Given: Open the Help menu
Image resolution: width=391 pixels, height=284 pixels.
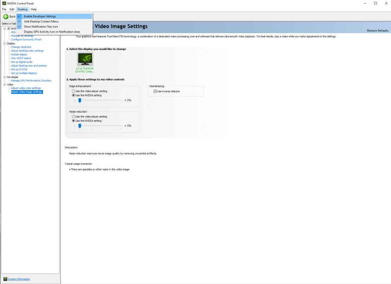Looking at the screenshot, I should [x=33, y=9].
